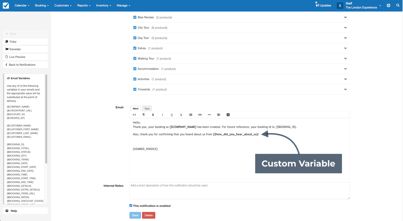Insert horizontal rule line
The image size is (403, 221).
coord(209,115)
